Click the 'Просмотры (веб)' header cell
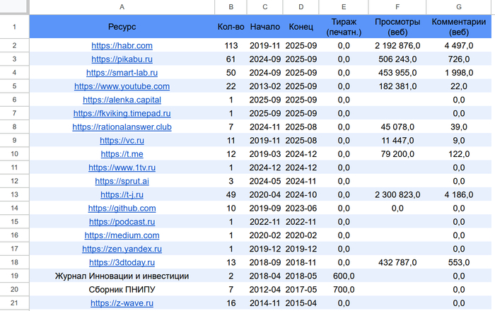Image resolution: width=495 pixels, height=311 pixels. [397, 27]
